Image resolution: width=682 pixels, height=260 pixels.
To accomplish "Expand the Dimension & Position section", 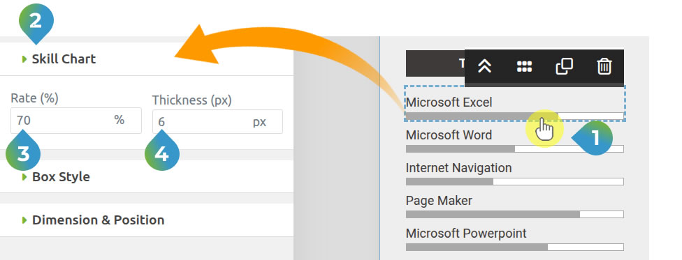I will pyautogui.click(x=147, y=220).
